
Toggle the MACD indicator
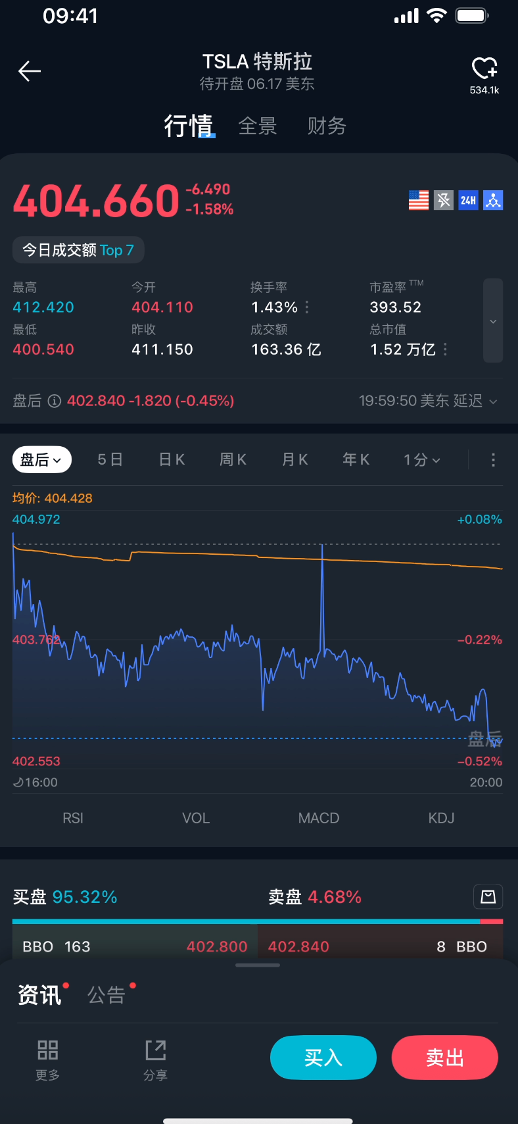click(319, 818)
